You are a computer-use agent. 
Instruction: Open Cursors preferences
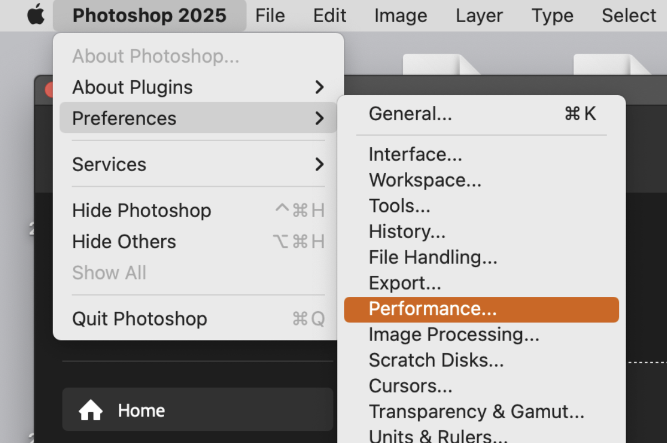tap(412, 385)
